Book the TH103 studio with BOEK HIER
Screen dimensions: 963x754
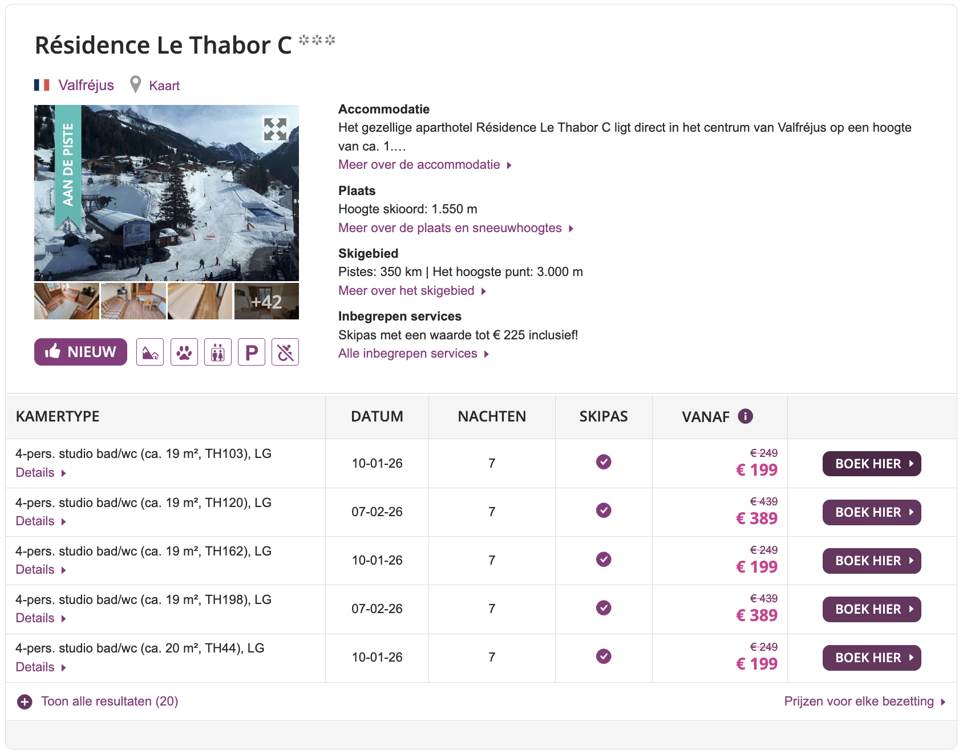871,464
